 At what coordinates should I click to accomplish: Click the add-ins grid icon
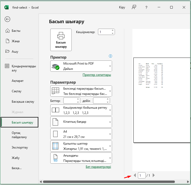7,66
